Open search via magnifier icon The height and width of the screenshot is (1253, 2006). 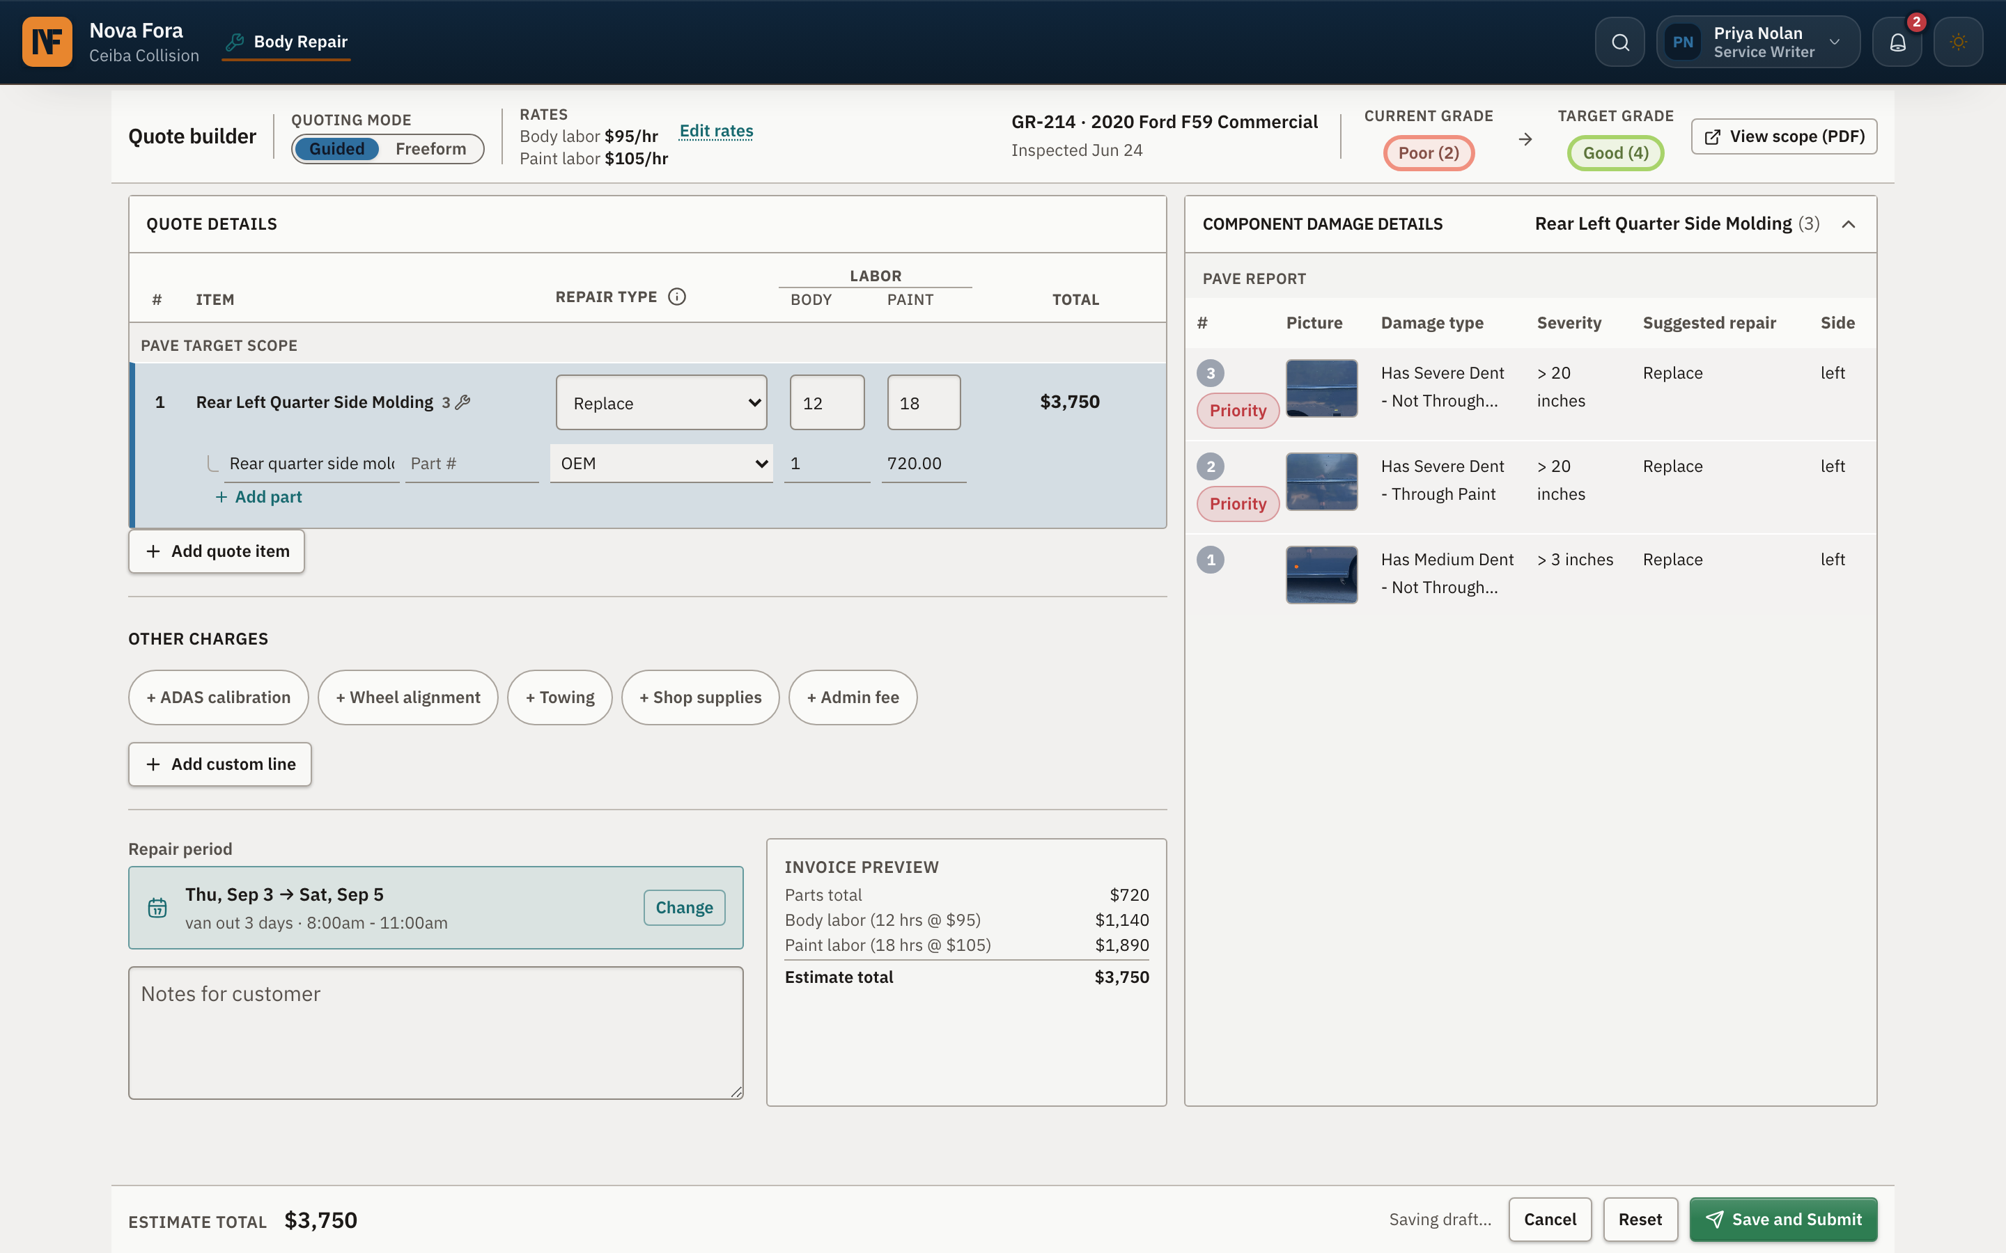(x=1619, y=42)
